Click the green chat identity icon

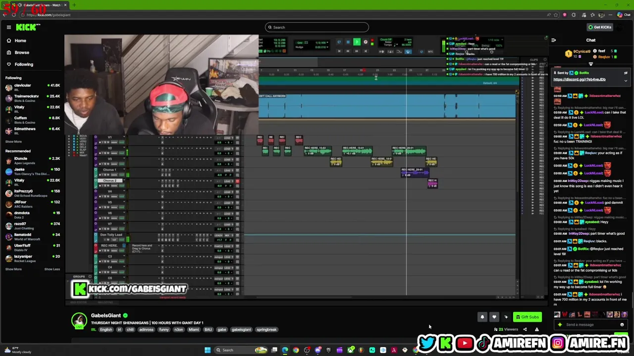click(560, 325)
